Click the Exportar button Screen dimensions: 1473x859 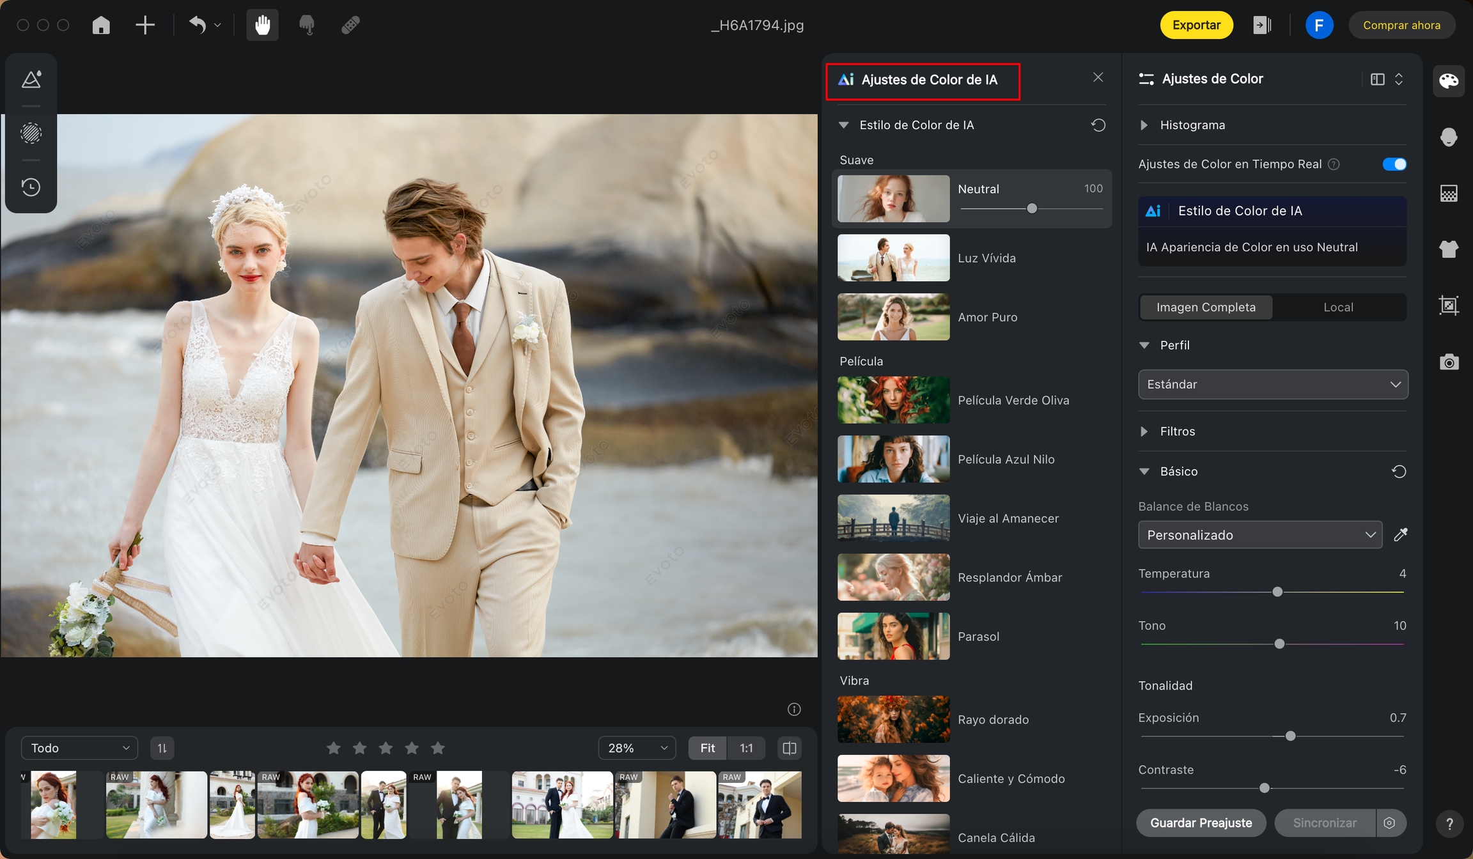[x=1196, y=26]
